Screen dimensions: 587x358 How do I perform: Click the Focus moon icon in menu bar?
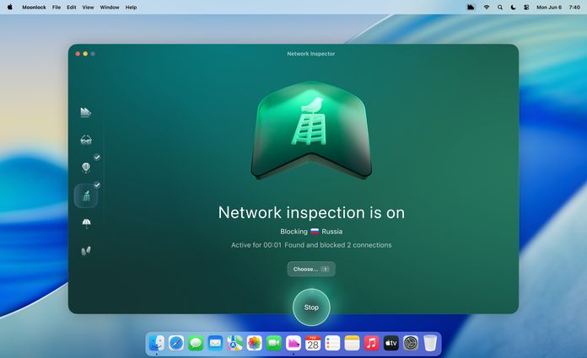(x=514, y=7)
